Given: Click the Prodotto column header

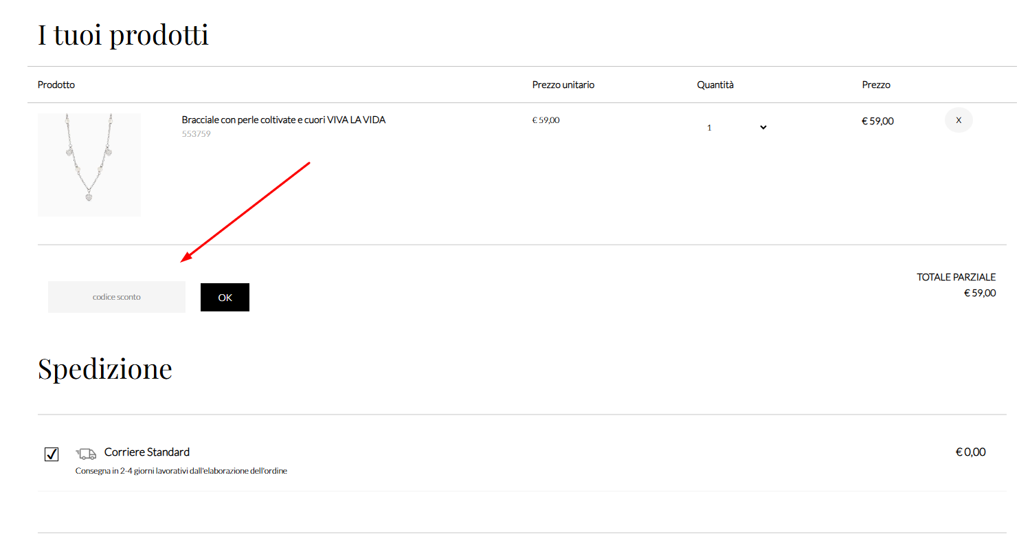Looking at the screenshot, I should (56, 85).
